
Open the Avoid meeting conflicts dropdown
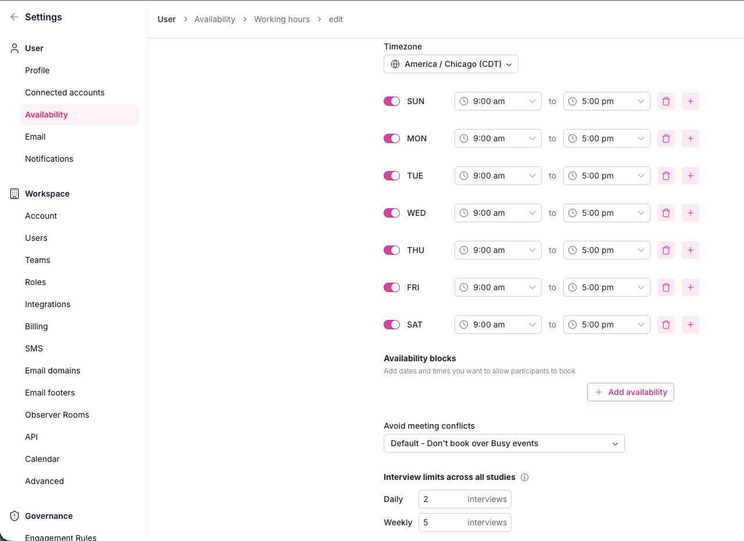(x=504, y=443)
